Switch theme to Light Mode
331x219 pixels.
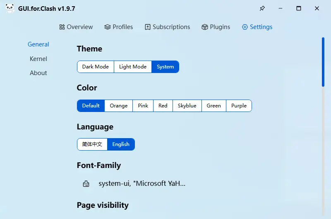pos(133,67)
